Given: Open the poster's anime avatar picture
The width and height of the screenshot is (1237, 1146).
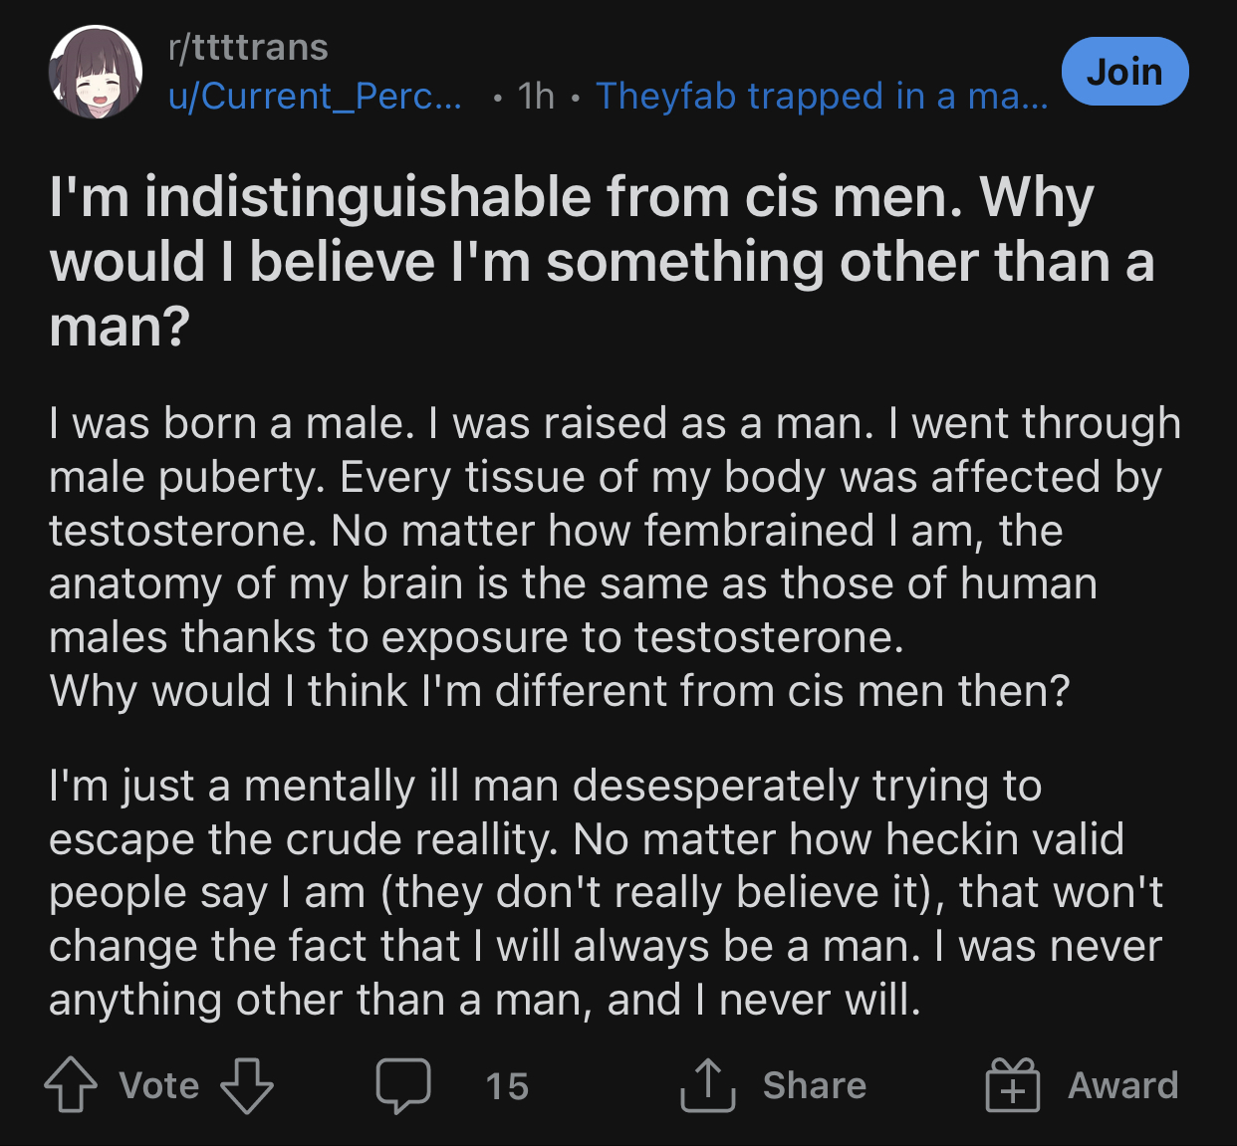Looking at the screenshot, I should tap(96, 72).
